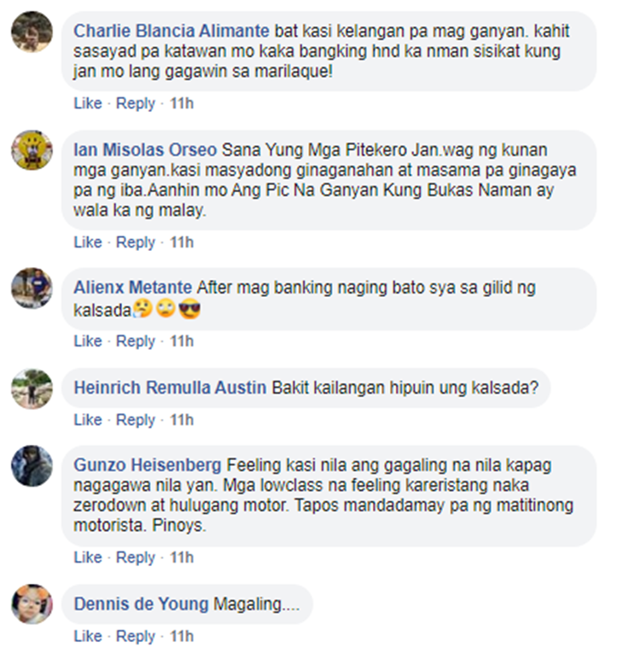640x659 pixels.
Task: Reply to Heinrich Remulla Austin's comment
Action: point(136,420)
